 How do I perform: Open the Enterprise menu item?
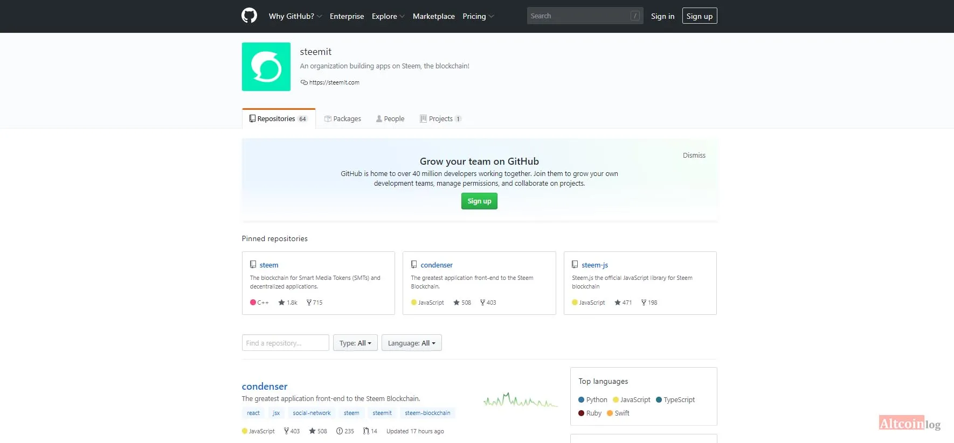(347, 16)
